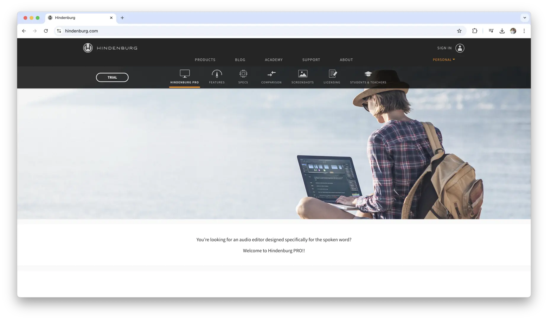Open the ACADEMY menu item
The width and height of the screenshot is (548, 320).
274,60
